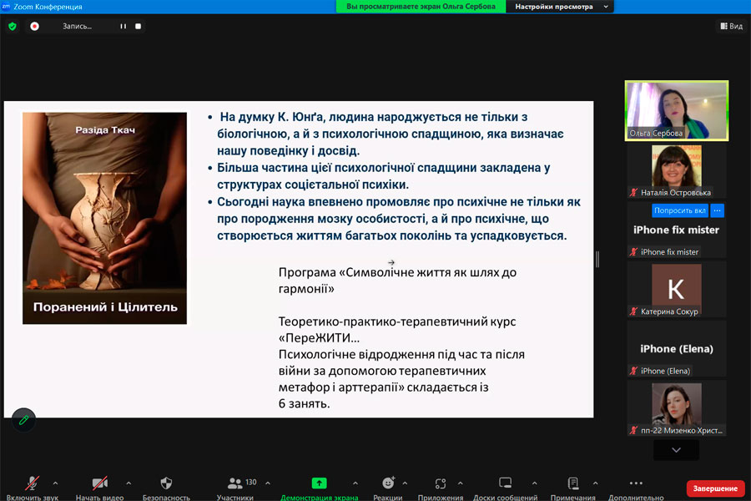
Task: Select iPhone (Elena) participant tile
Action: tap(677, 349)
